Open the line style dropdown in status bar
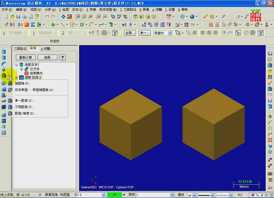Screen dimensions: 274x198 coord(212,195)
